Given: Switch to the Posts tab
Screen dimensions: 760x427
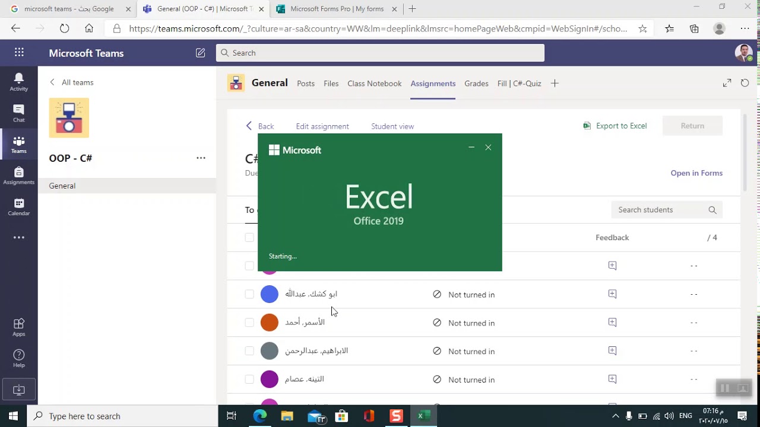Looking at the screenshot, I should [306, 84].
